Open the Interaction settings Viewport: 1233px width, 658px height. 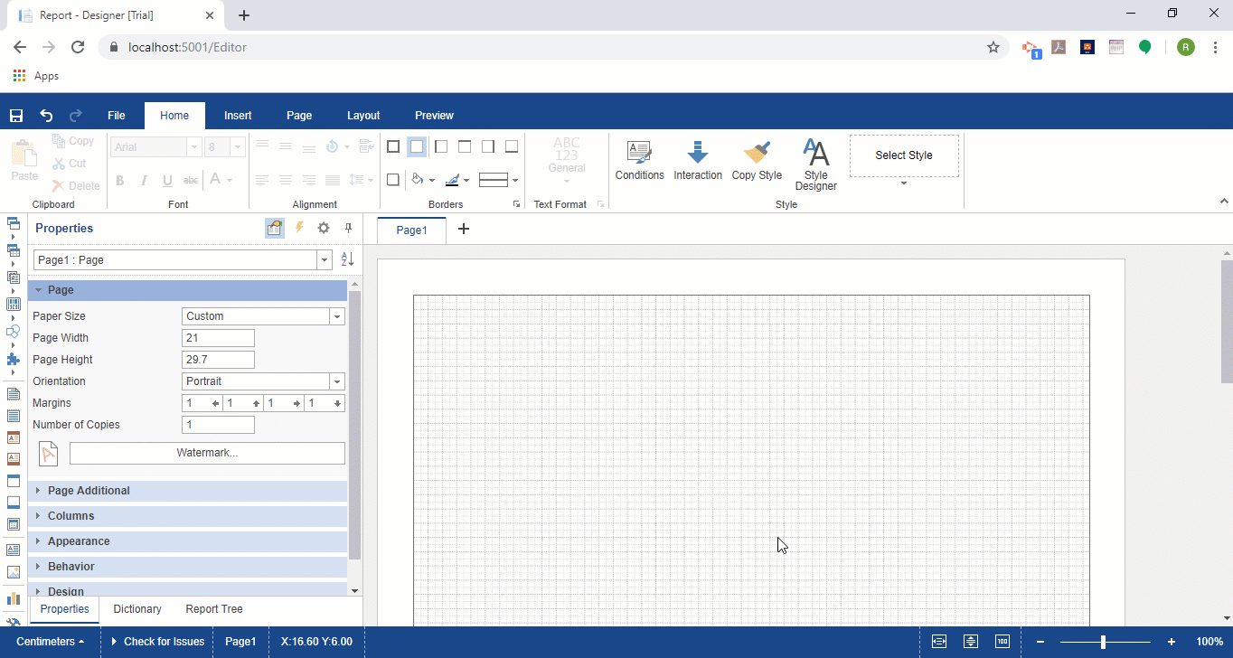pos(698,161)
